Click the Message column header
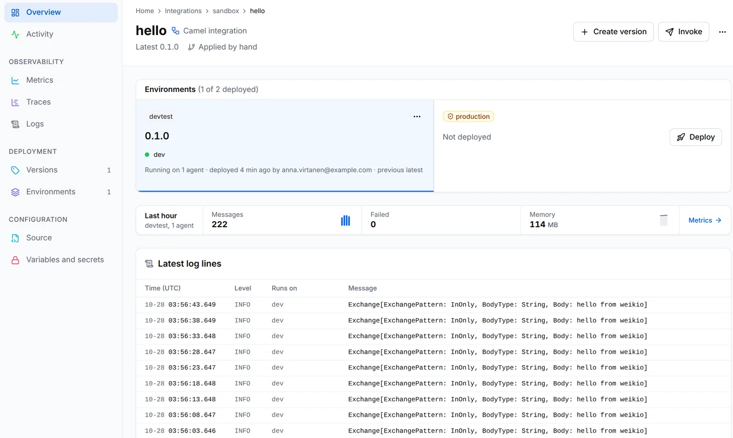The image size is (733, 438). pyautogui.click(x=363, y=288)
